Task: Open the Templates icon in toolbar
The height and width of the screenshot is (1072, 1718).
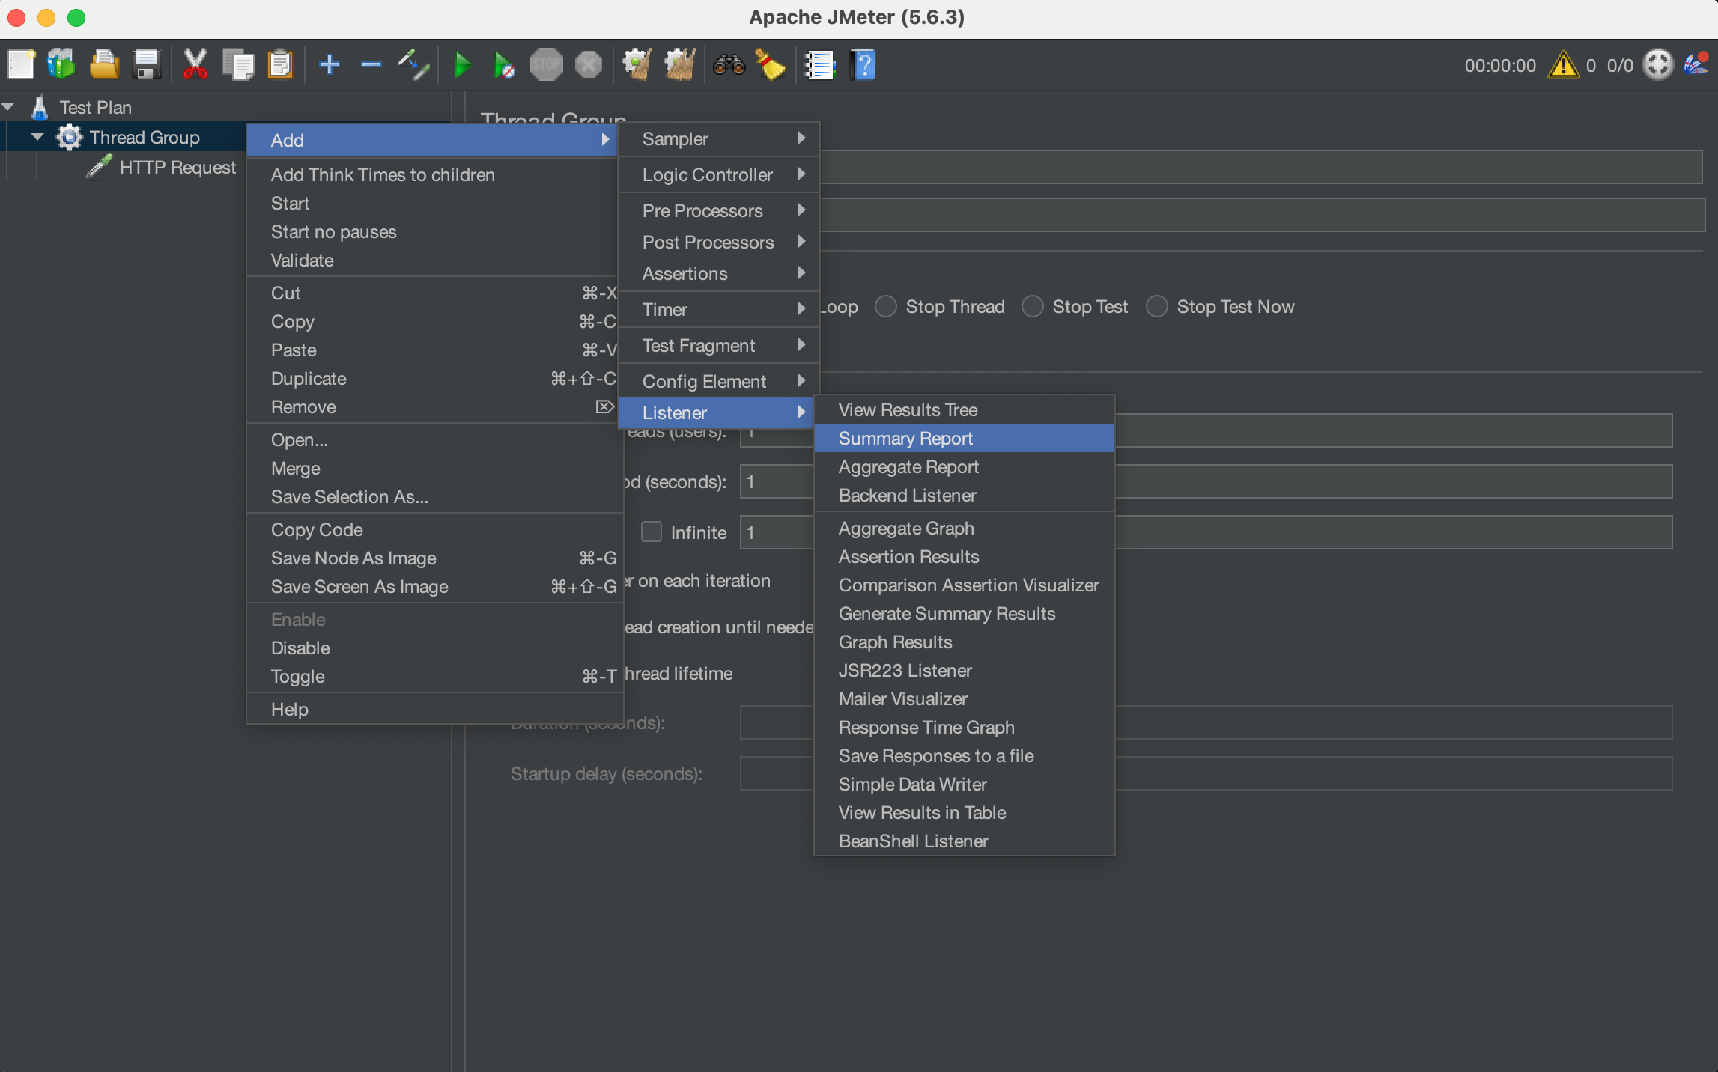Action: pyautogui.click(x=61, y=65)
